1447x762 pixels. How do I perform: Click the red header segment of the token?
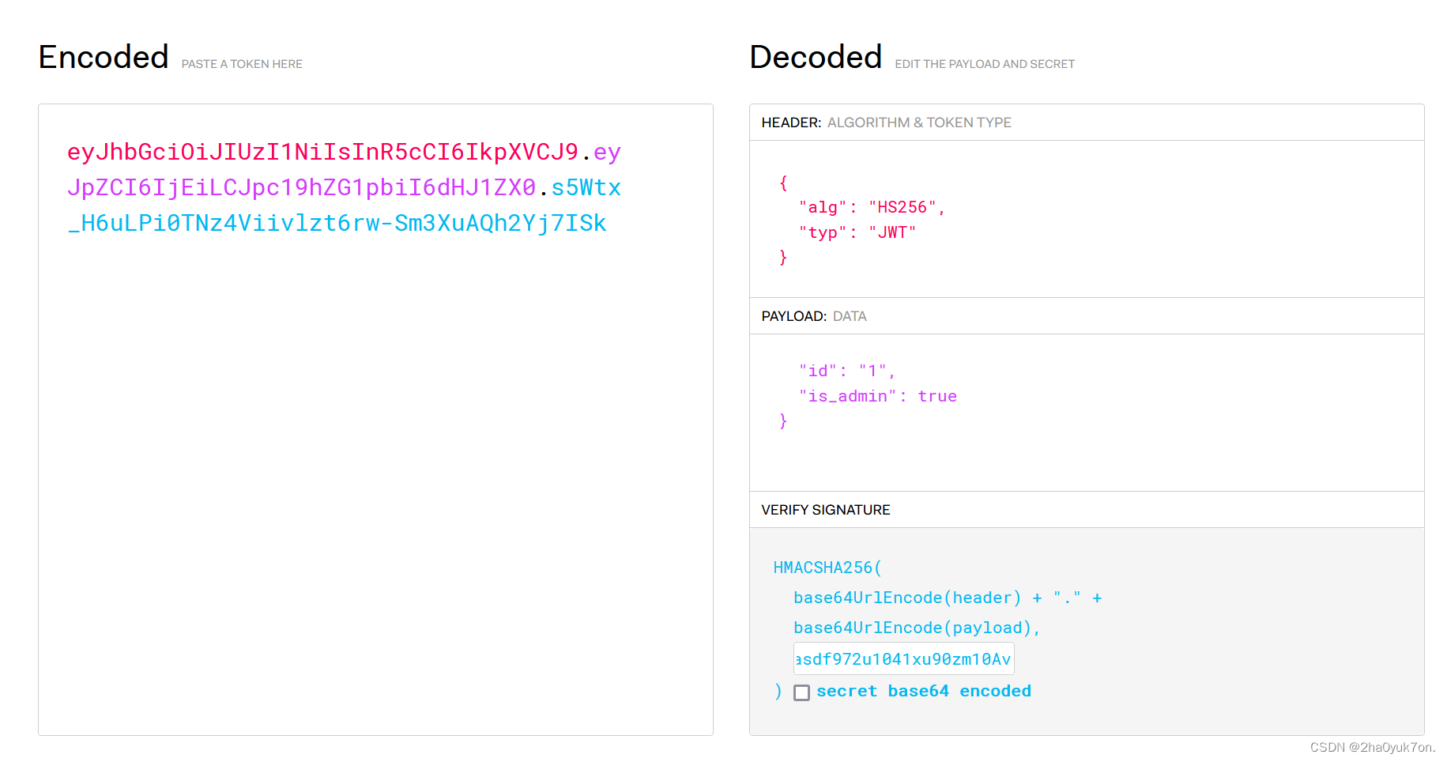click(322, 152)
